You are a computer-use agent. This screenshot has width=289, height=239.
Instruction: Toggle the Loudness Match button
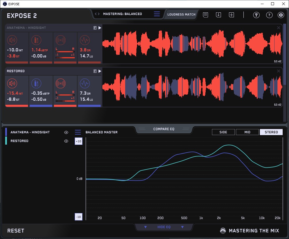[x=181, y=14]
